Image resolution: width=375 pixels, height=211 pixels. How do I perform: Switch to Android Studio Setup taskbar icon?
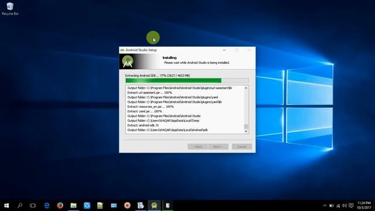pos(154,206)
